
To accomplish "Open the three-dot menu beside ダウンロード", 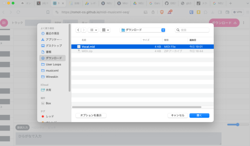I will pos(244,23).
